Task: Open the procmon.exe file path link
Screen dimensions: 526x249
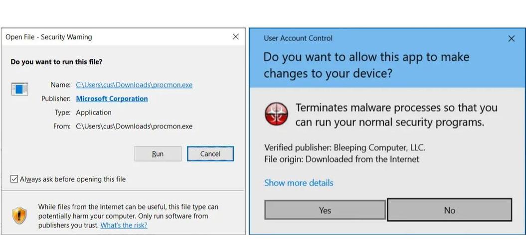Action: click(x=134, y=85)
